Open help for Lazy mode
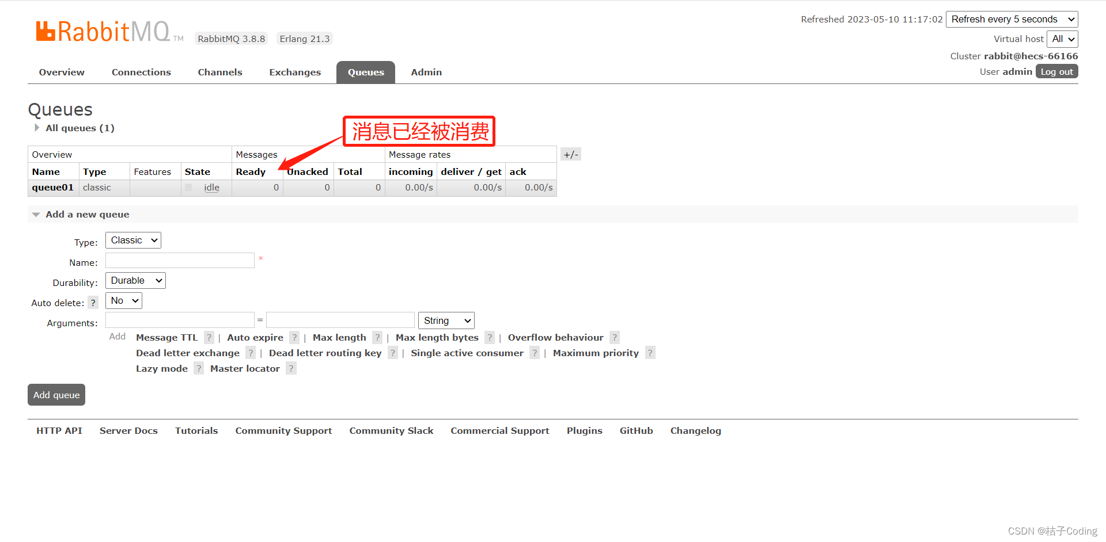Image resolution: width=1106 pixels, height=542 pixels. [x=199, y=369]
